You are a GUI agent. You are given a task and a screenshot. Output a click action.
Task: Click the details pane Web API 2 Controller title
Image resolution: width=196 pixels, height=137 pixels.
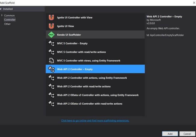coord(164,17)
